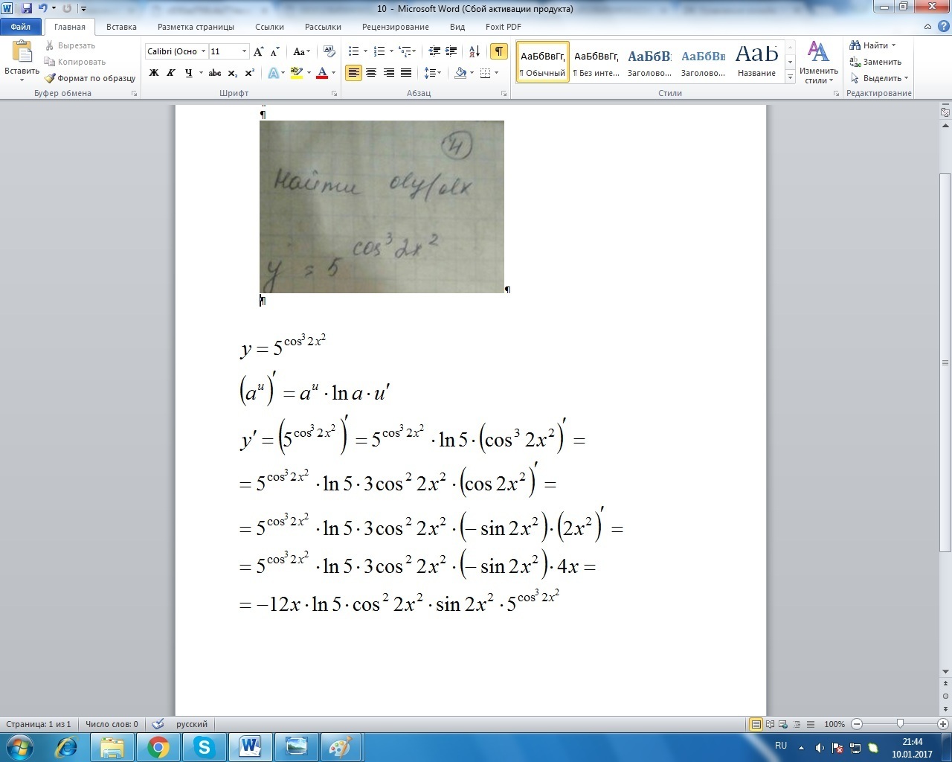Open the line spacing dropdown
This screenshot has width=952, height=762.
[x=432, y=73]
